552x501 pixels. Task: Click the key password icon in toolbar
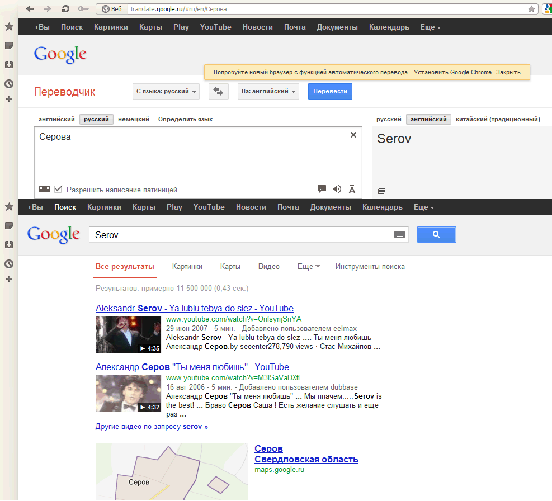coord(83,9)
